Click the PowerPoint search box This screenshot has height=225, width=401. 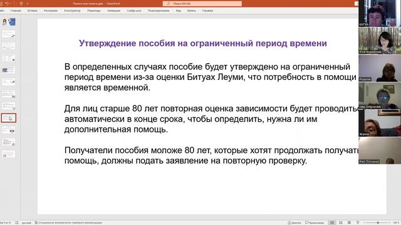coord(202,4)
